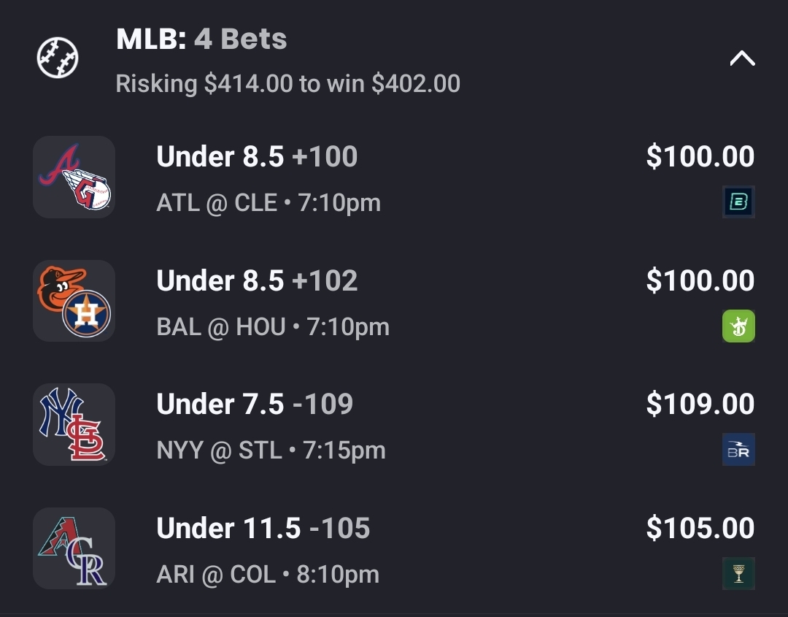This screenshot has height=617, width=788.
Task: View NYY @ STL 7:15pm matchup
Action: click(271, 451)
